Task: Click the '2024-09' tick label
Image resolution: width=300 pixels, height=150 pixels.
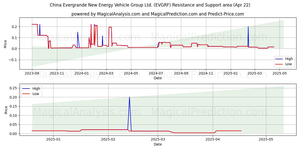Action: pyautogui.click(x=181, y=73)
